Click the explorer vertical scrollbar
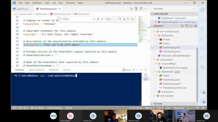This screenshot has width=218, height=122. pos(197,75)
